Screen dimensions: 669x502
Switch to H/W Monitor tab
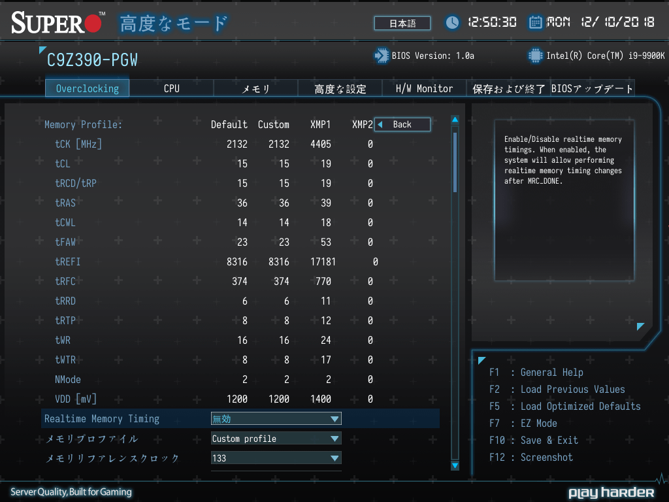point(424,88)
